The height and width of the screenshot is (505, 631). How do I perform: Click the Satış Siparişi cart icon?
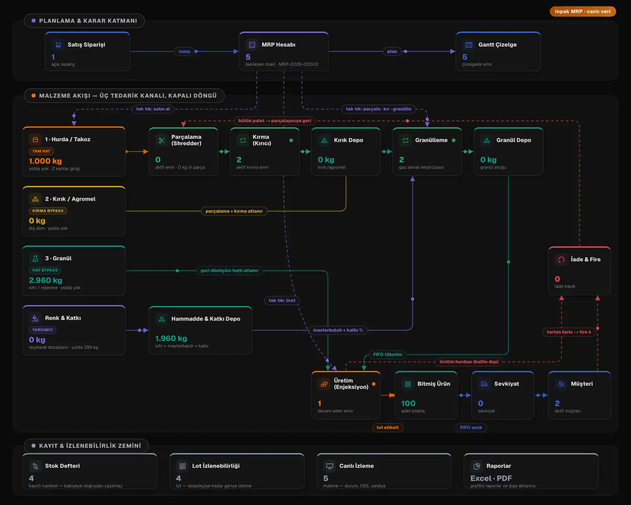click(58, 45)
